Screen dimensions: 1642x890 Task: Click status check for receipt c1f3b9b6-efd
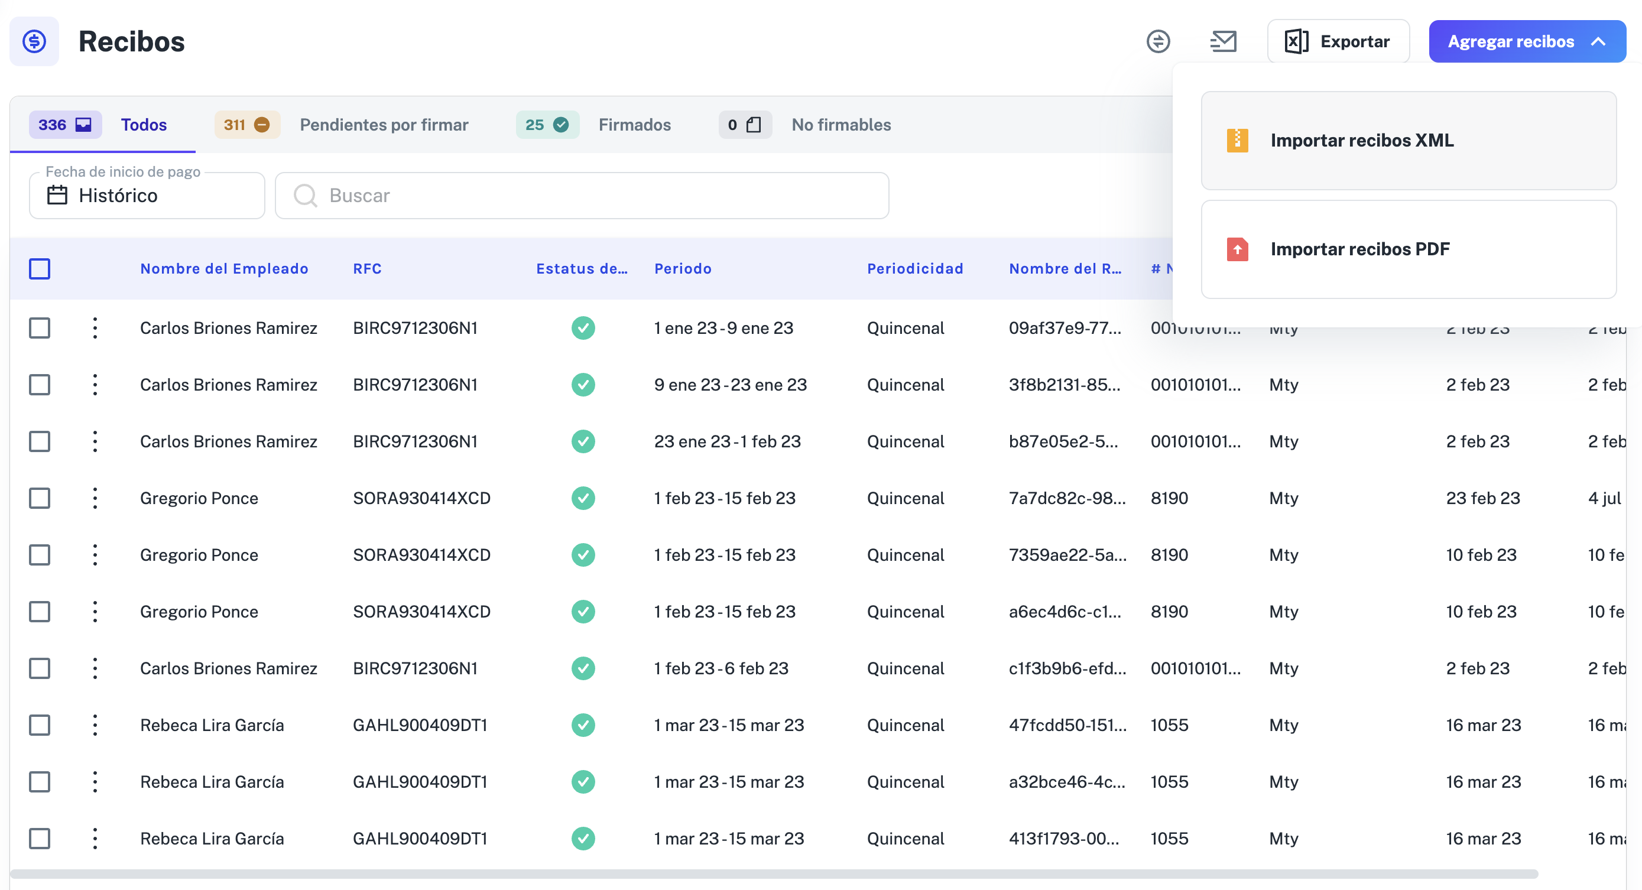click(x=583, y=669)
